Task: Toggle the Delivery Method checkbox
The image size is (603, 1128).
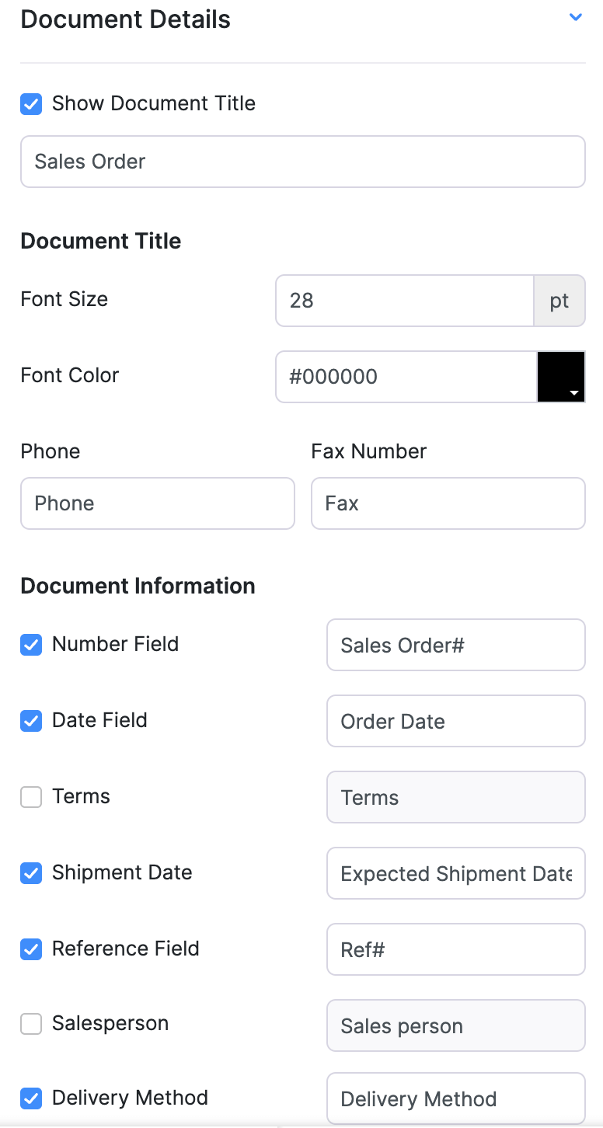Action: [31, 1098]
